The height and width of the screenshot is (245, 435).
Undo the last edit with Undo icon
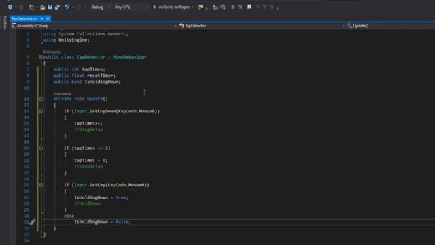pyautogui.click(x=67, y=7)
